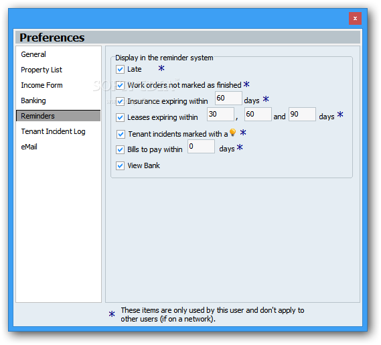Click the bills days field showing 0
Image resolution: width=381 pixels, height=345 pixels.
pyautogui.click(x=201, y=146)
